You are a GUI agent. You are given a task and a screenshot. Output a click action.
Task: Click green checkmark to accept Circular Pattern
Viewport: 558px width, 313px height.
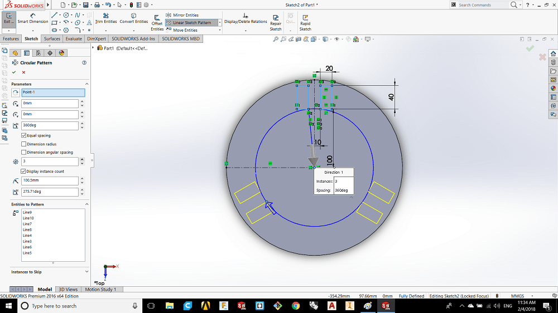coord(14,72)
